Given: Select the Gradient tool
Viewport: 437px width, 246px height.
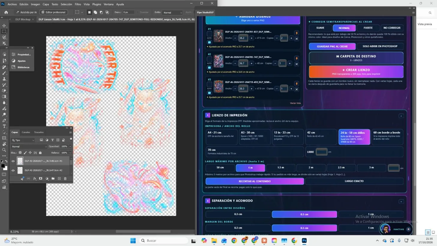Looking at the screenshot, I should pos(4,97).
